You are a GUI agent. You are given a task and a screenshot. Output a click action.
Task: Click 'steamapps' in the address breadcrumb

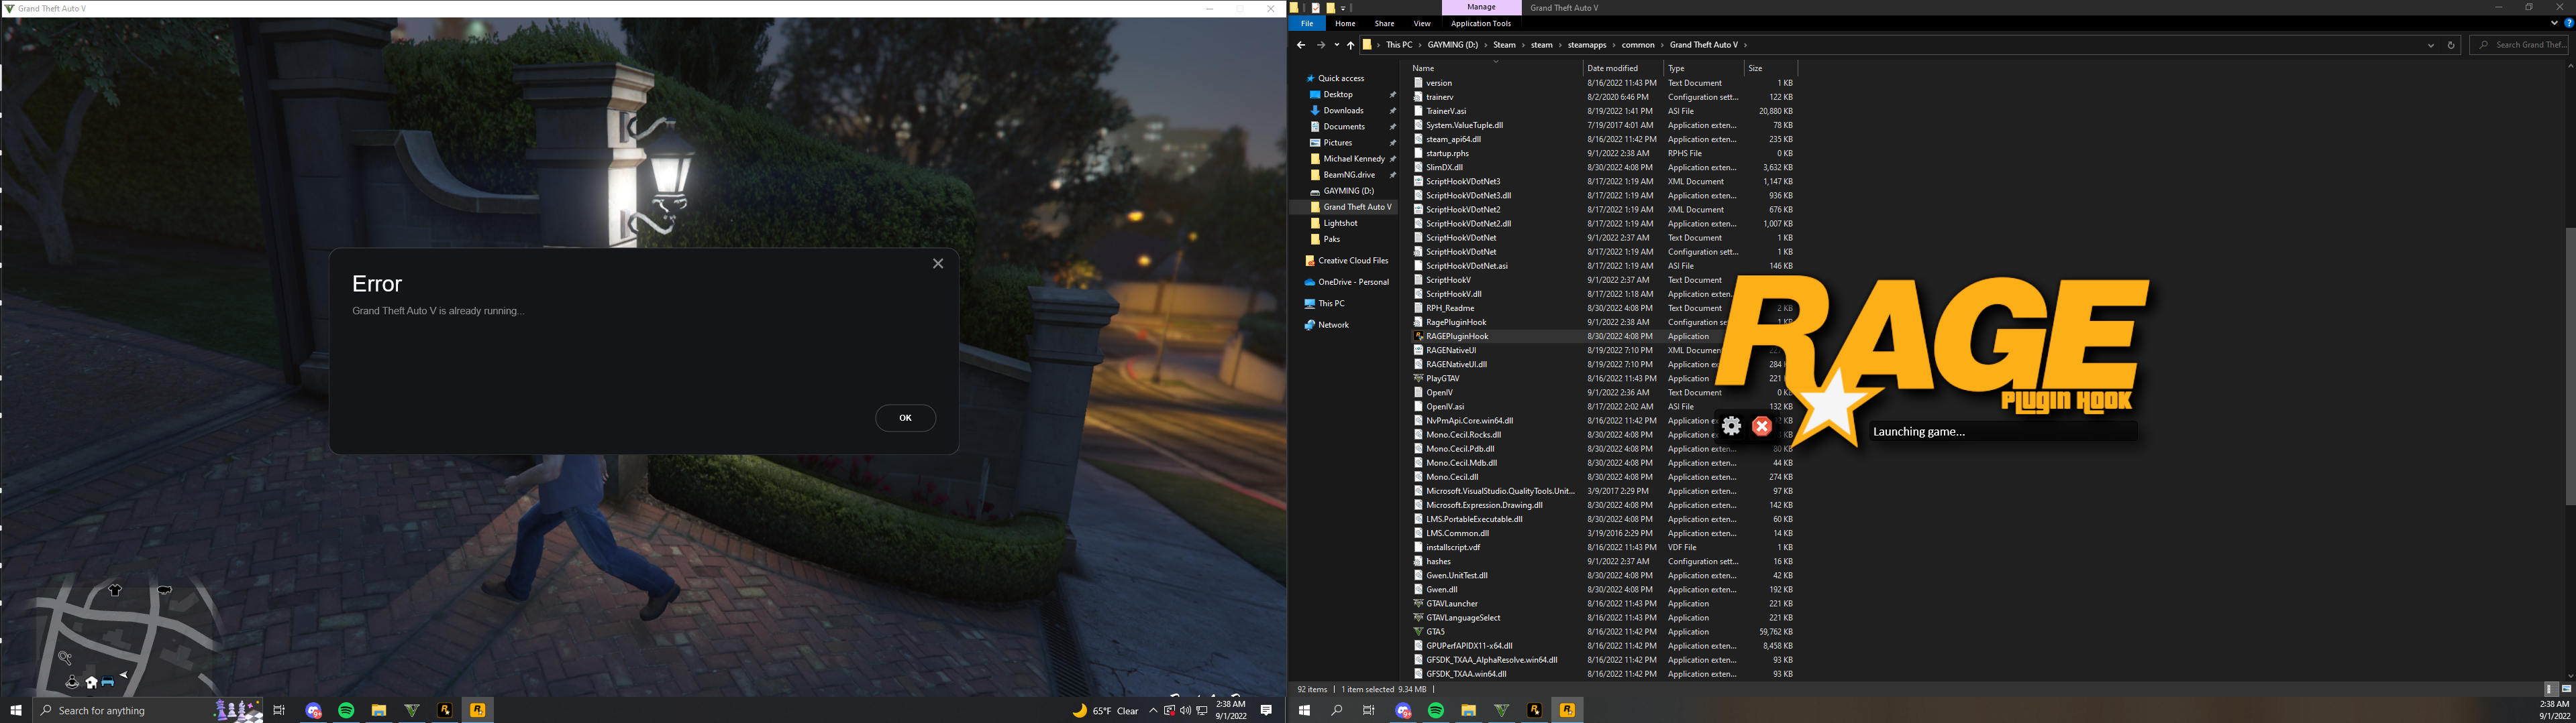[1586, 45]
